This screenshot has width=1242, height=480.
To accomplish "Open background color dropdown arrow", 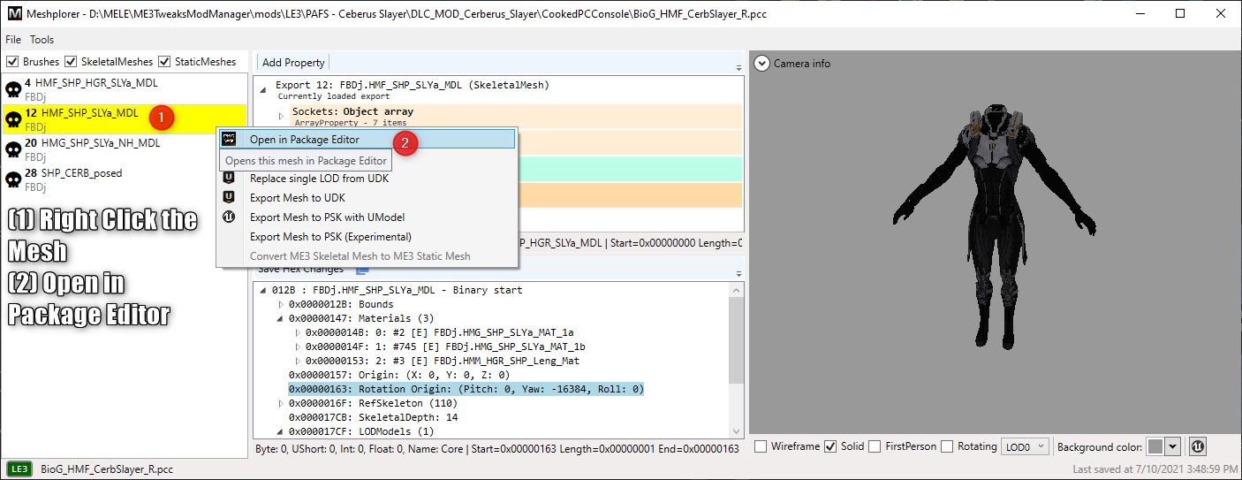I will point(1173,446).
